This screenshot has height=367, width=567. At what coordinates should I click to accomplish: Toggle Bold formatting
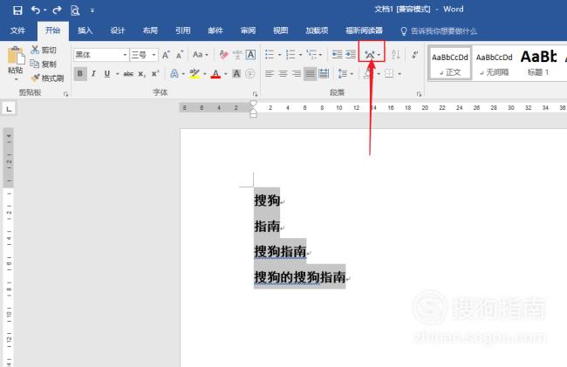coord(80,74)
